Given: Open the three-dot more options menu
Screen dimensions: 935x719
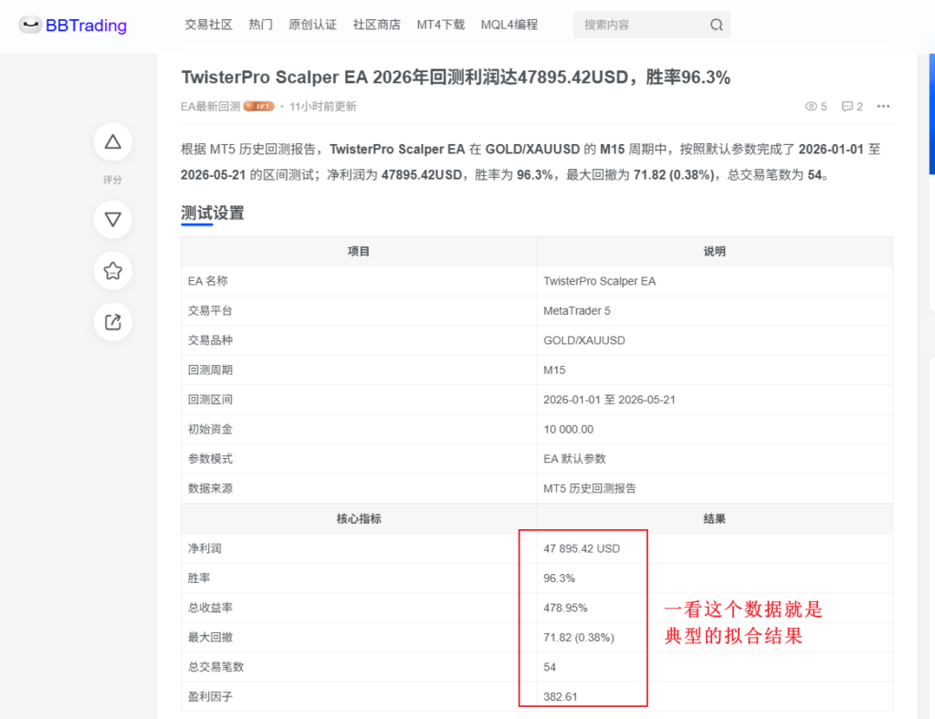Looking at the screenshot, I should pyautogui.click(x=883, y=107).
